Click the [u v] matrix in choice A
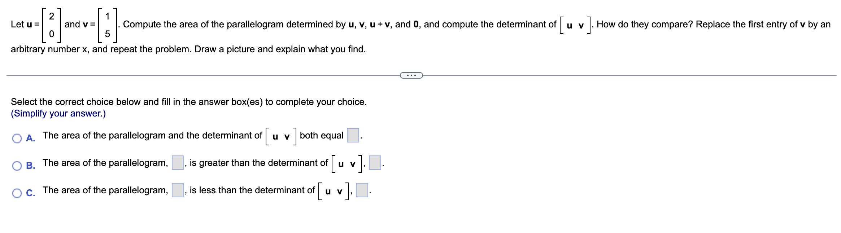Image resolution: width=841 pixels, height=233 pixels. click(281, 136)
